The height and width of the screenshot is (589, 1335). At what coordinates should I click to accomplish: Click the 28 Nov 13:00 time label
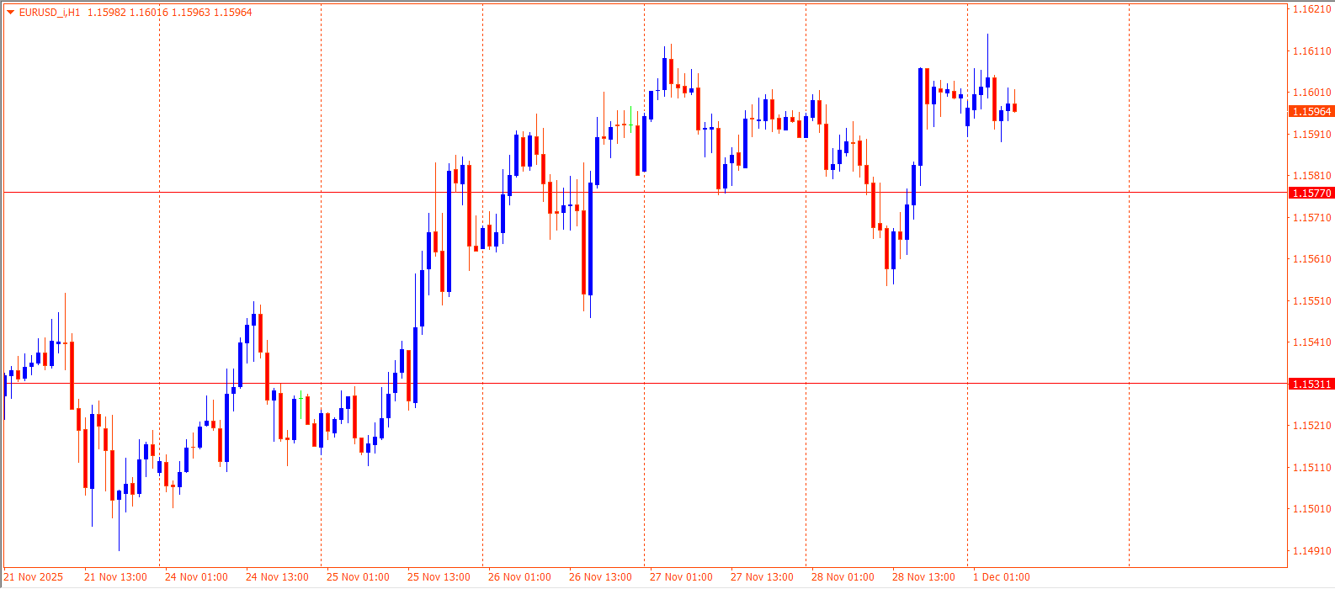click(x=923, y=577)
